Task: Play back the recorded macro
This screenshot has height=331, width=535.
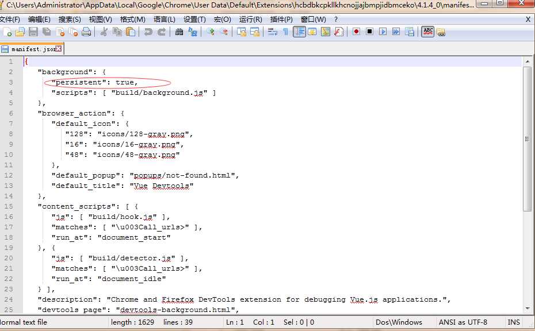Action: pyautogui.click(x=383, y=32)
